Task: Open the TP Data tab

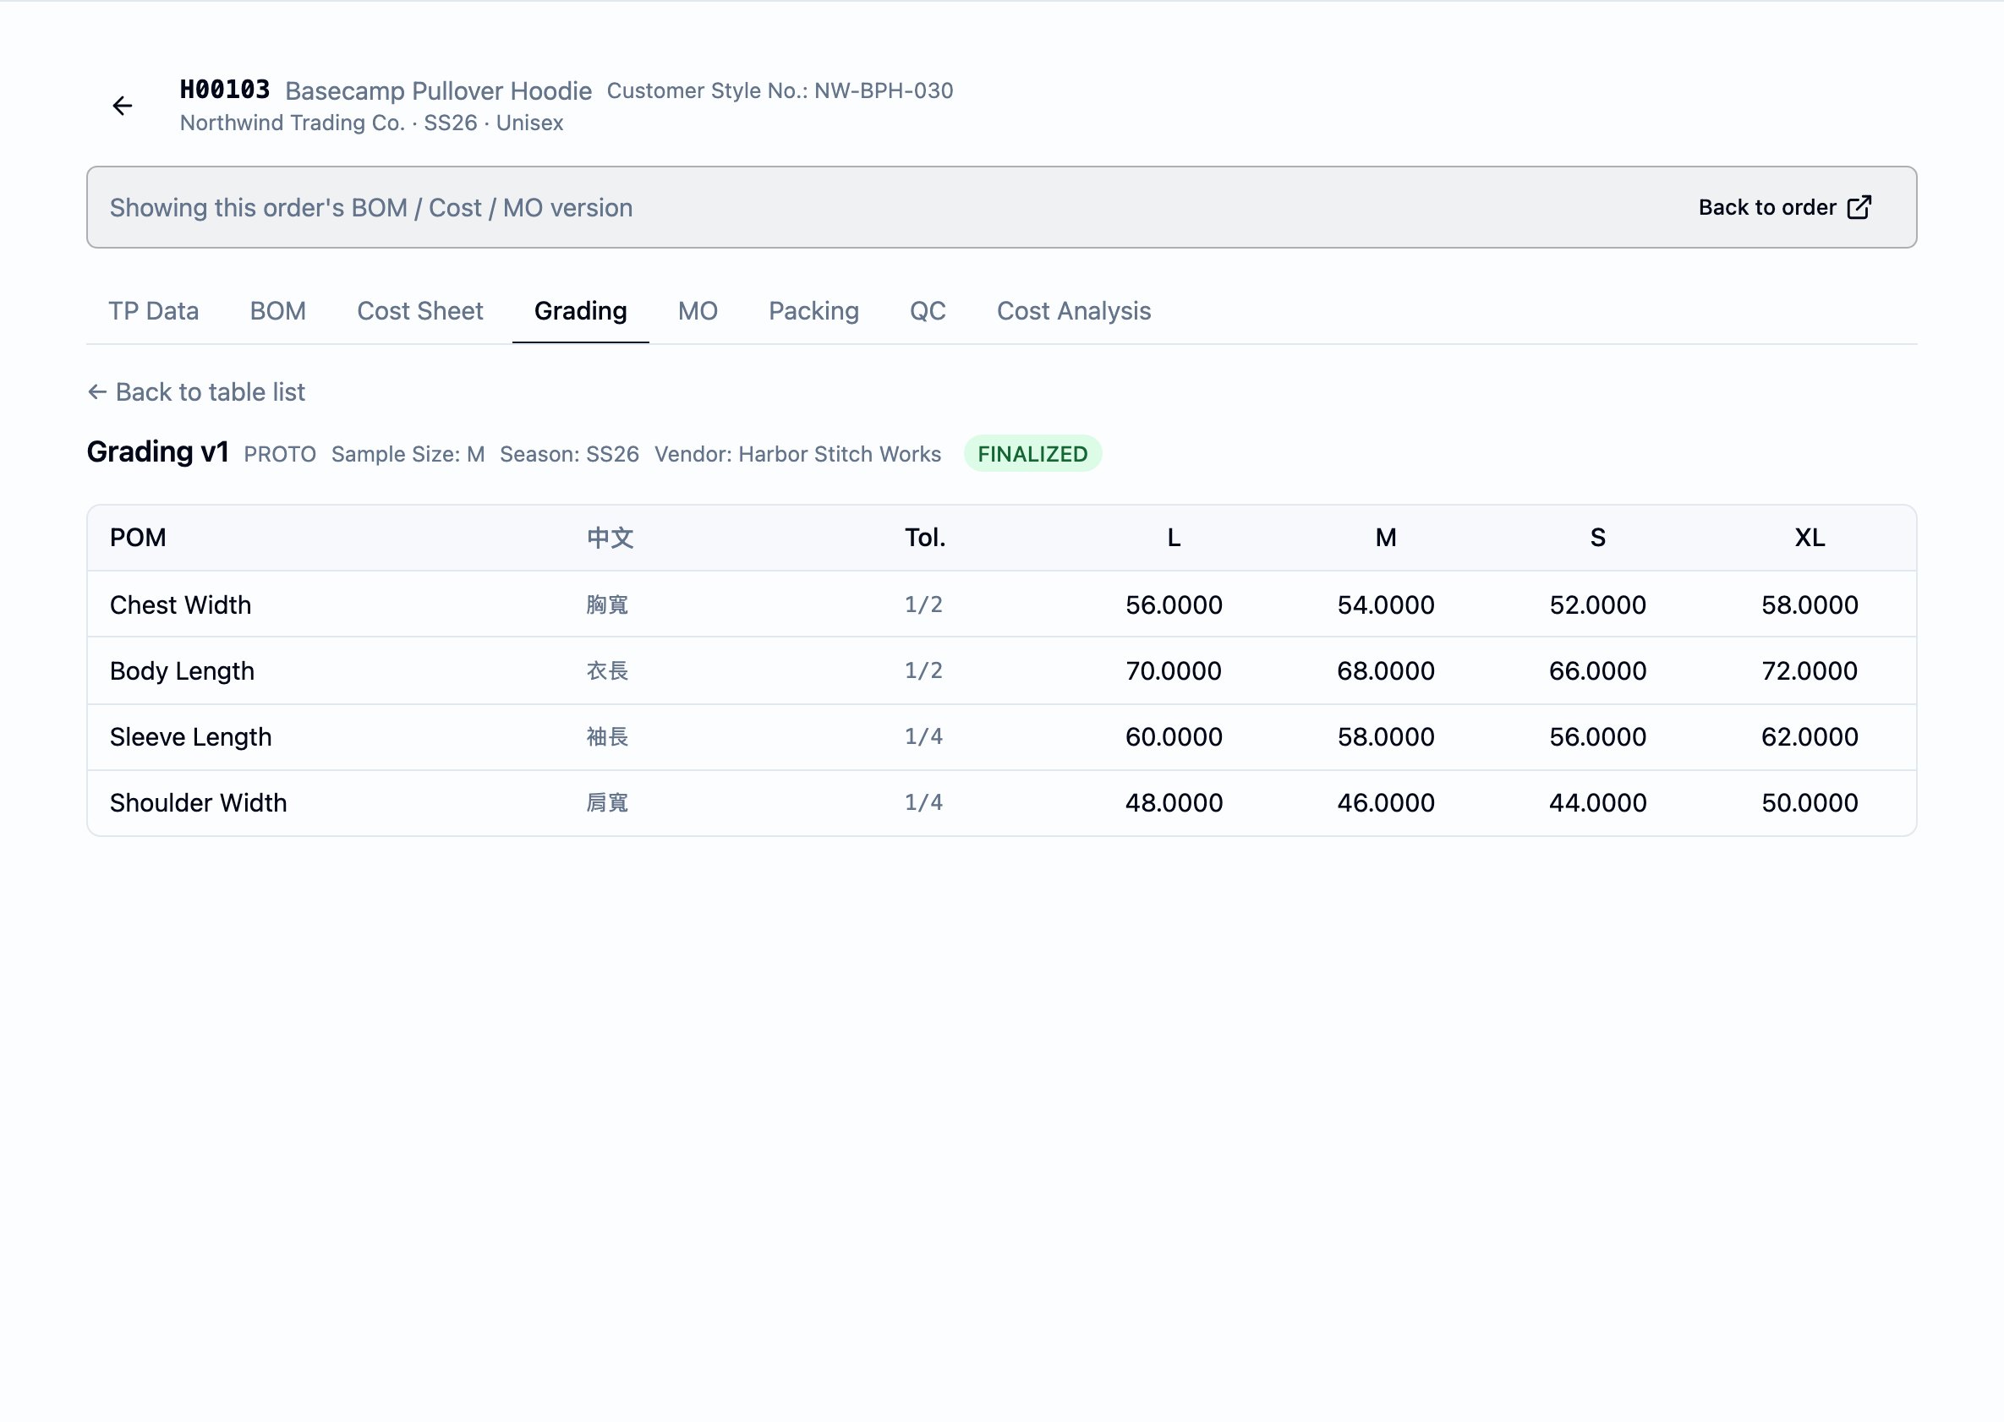Action: coord(153,311)
